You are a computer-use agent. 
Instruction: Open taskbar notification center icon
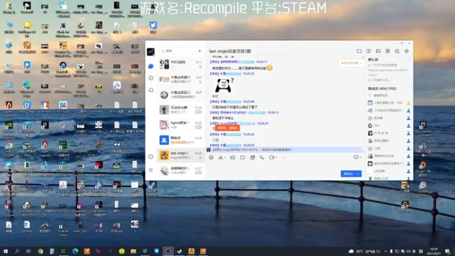[x=448, y=251]
